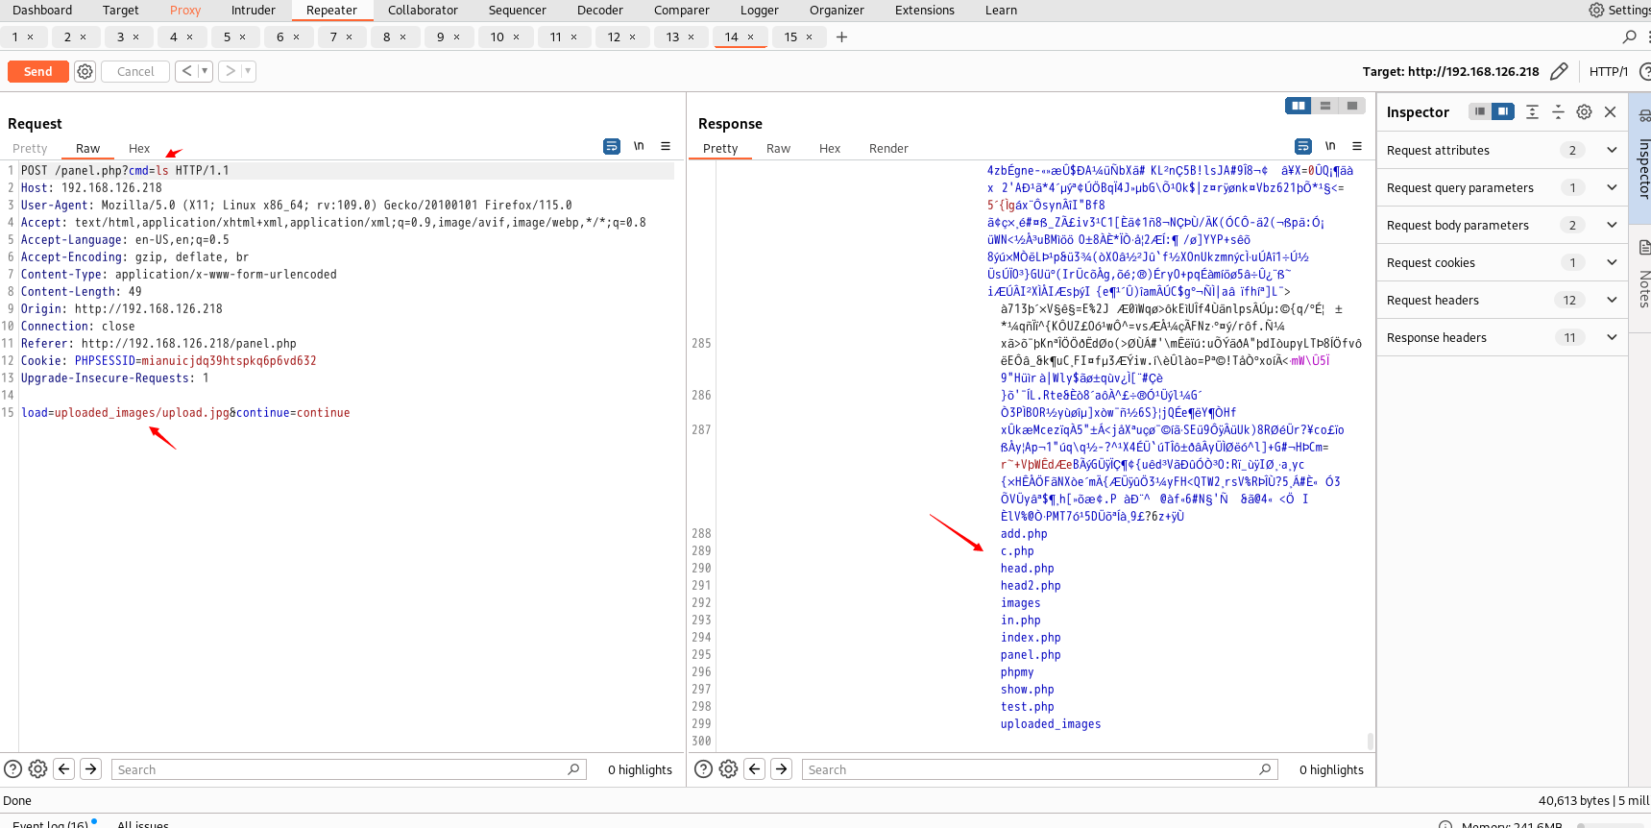Focus the response search field
This screenshot has width=1651, height=828.
click(x=1039, y=769)
